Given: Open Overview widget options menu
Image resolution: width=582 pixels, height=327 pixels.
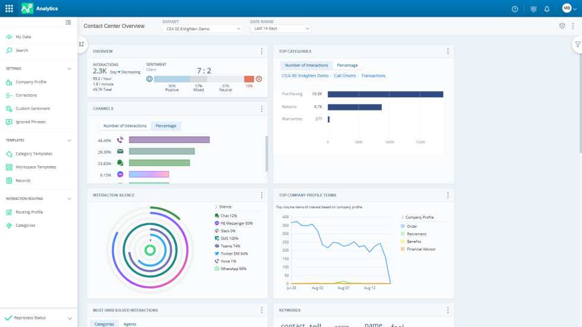Looking at the screenshot, I should coord(261,52).
